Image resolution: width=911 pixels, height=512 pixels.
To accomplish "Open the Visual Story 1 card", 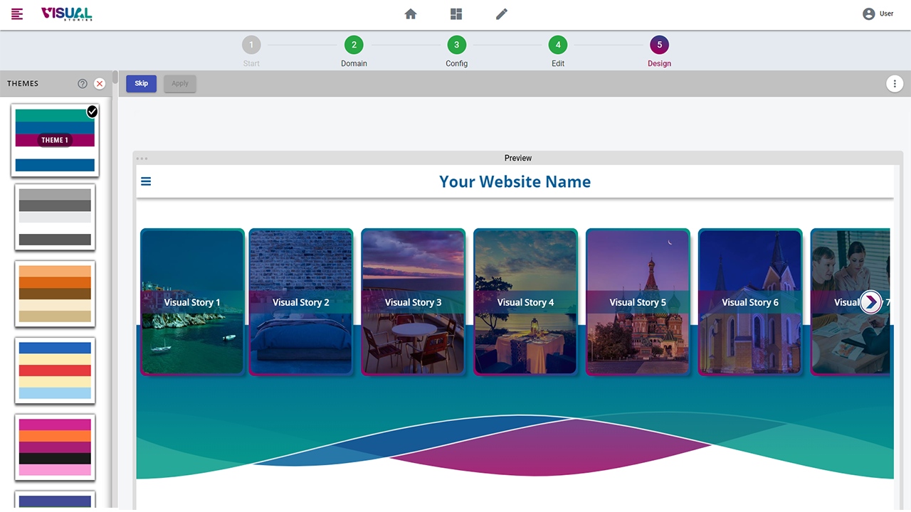I will pos(192,302).
